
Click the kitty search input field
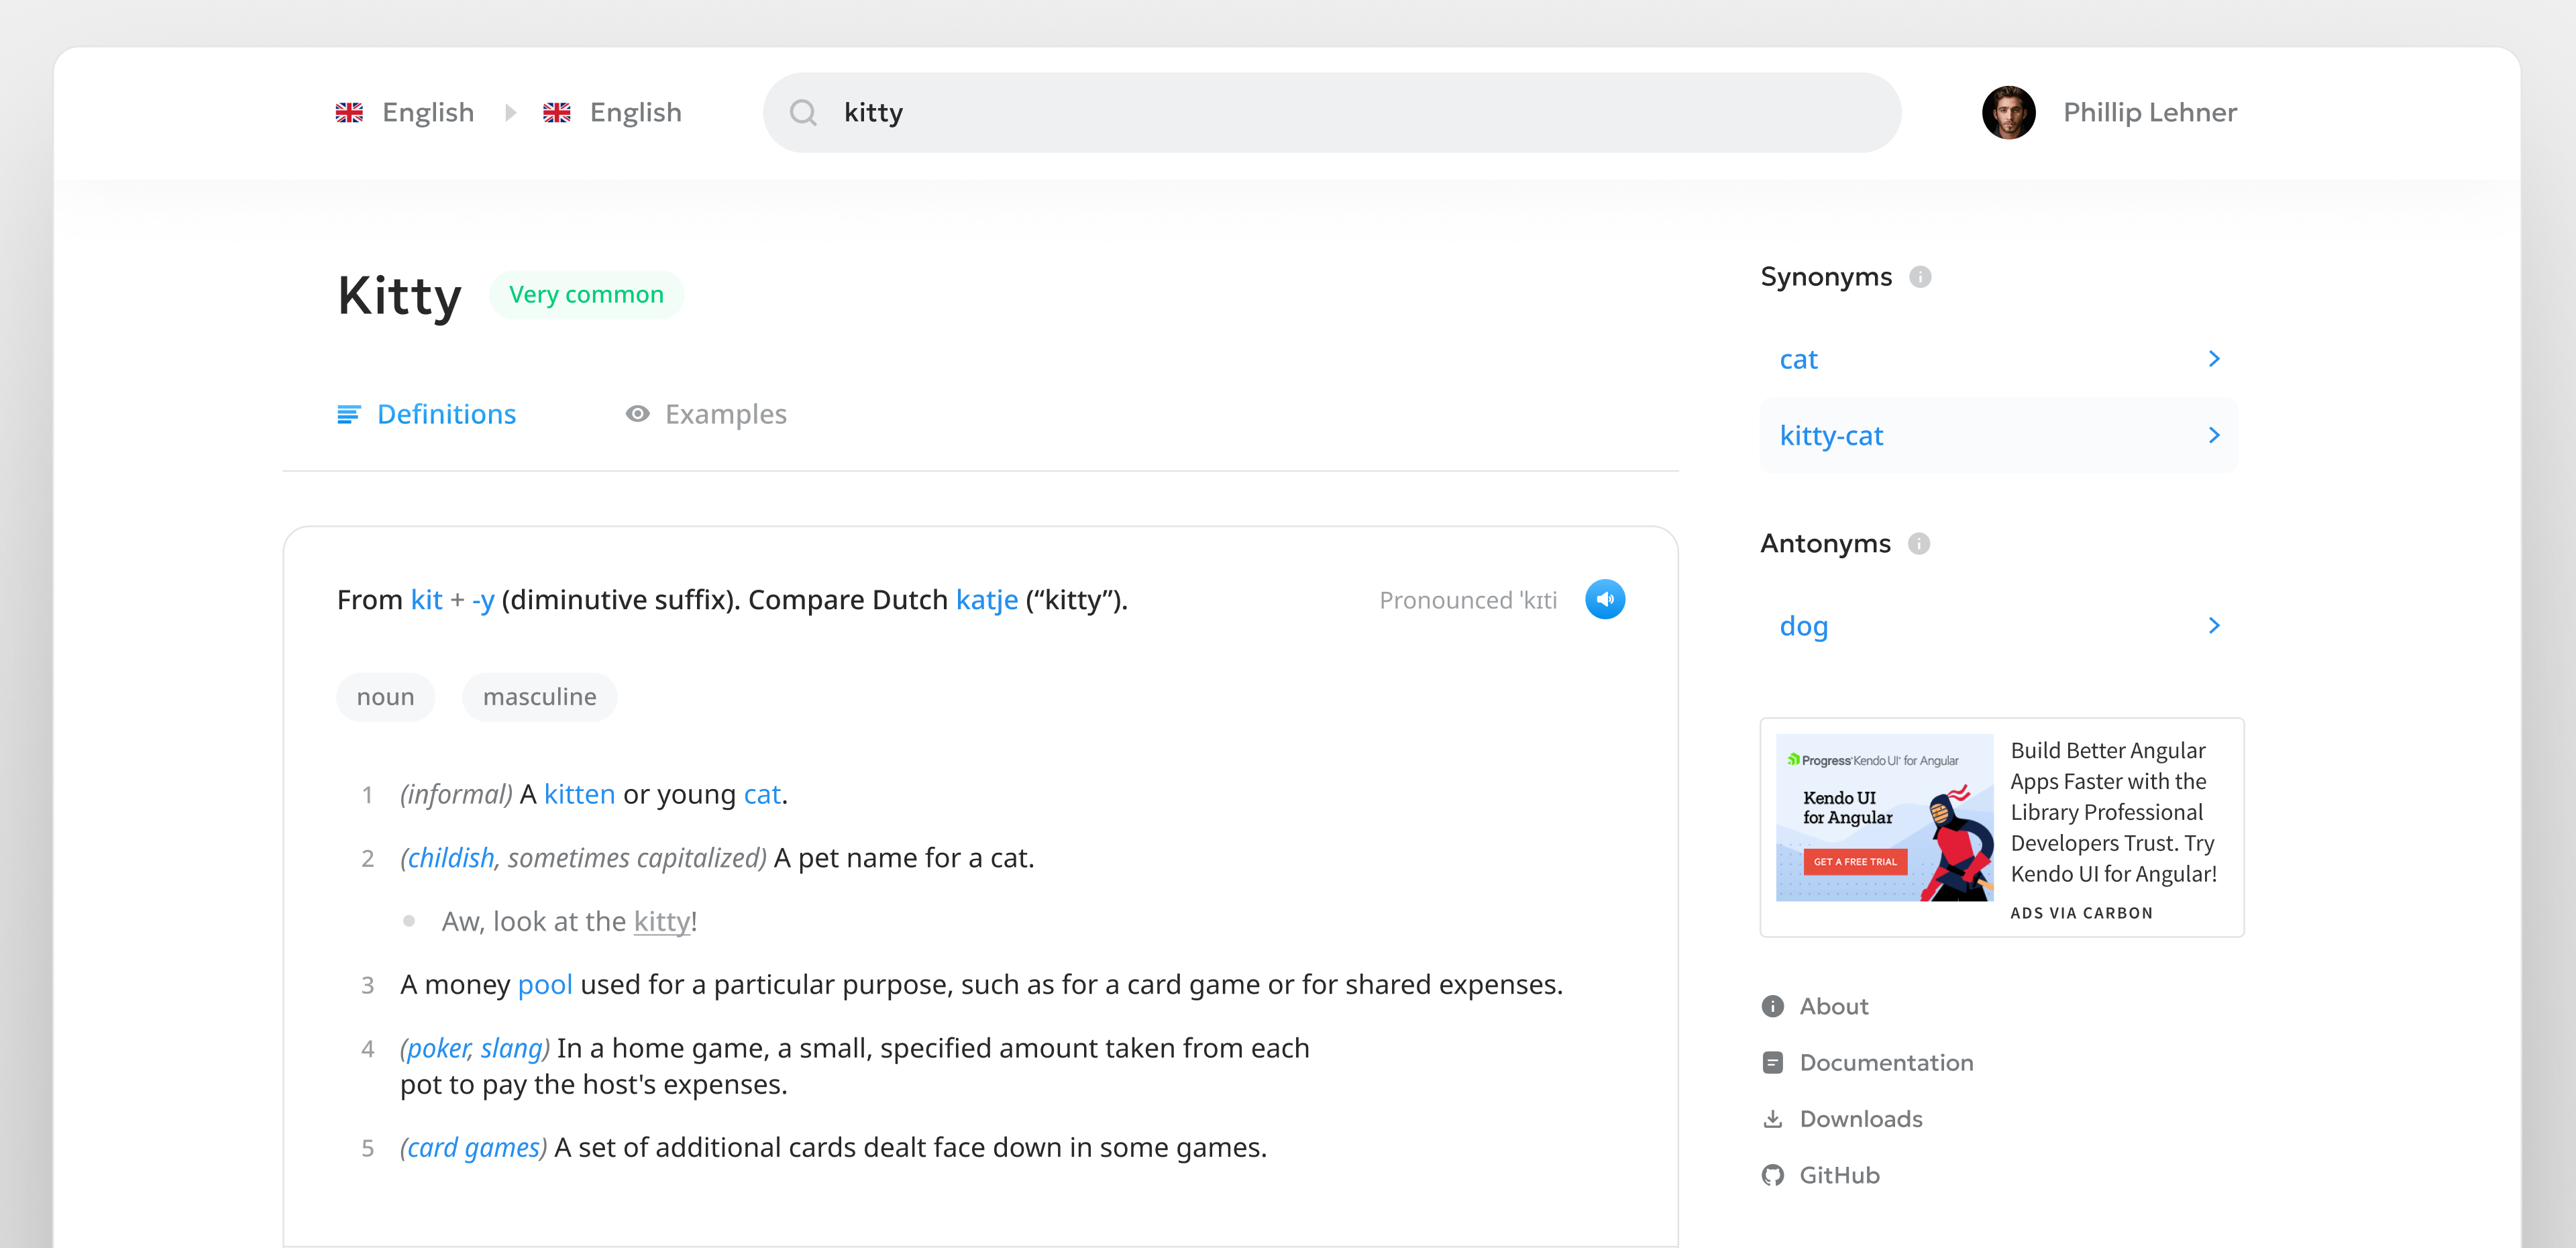pyautogui.click(x=1332, y=112)
